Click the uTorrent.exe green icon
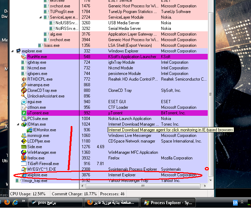 coord(24,113)
